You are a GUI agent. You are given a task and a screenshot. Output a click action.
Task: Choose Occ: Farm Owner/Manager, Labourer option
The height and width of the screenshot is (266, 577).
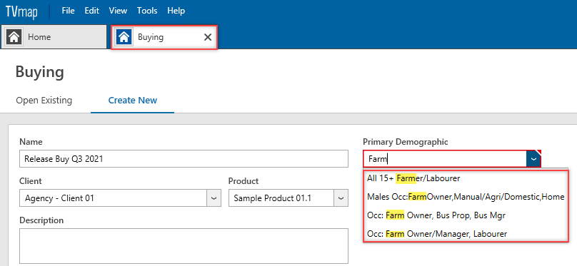(466, 234)
